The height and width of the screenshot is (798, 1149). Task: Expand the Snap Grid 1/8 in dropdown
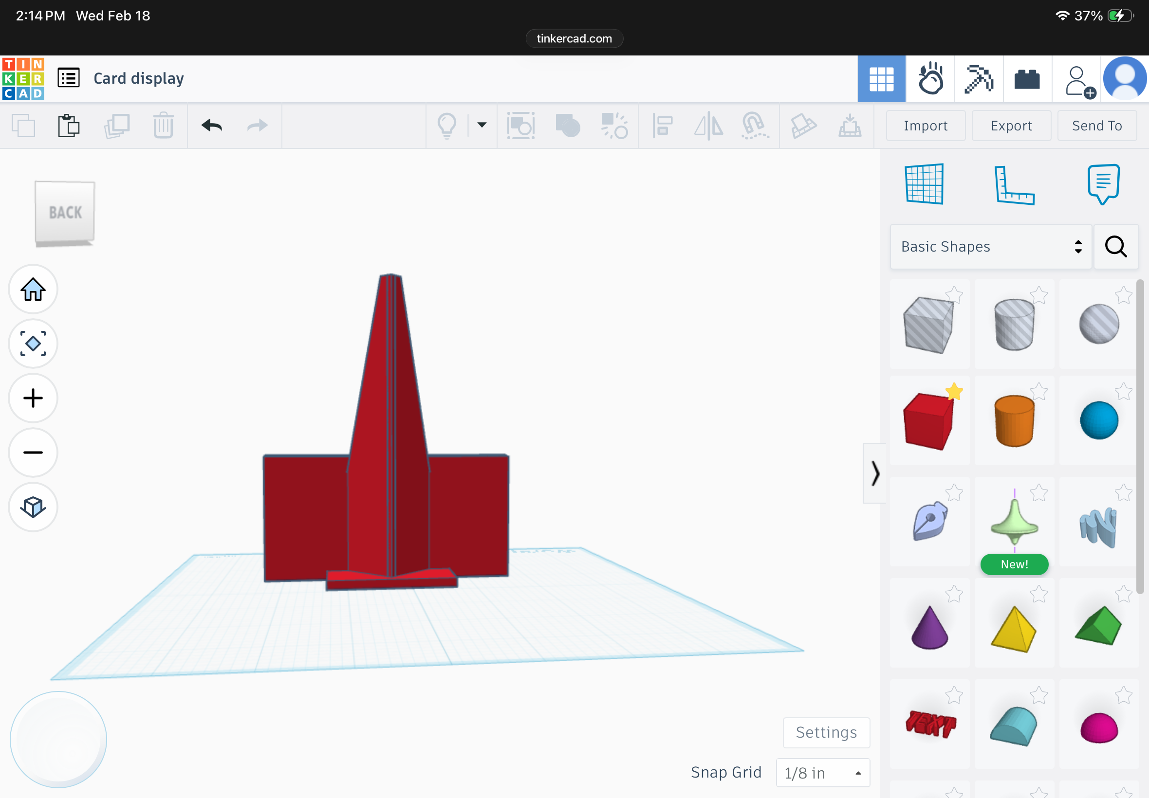pos(823,773)
